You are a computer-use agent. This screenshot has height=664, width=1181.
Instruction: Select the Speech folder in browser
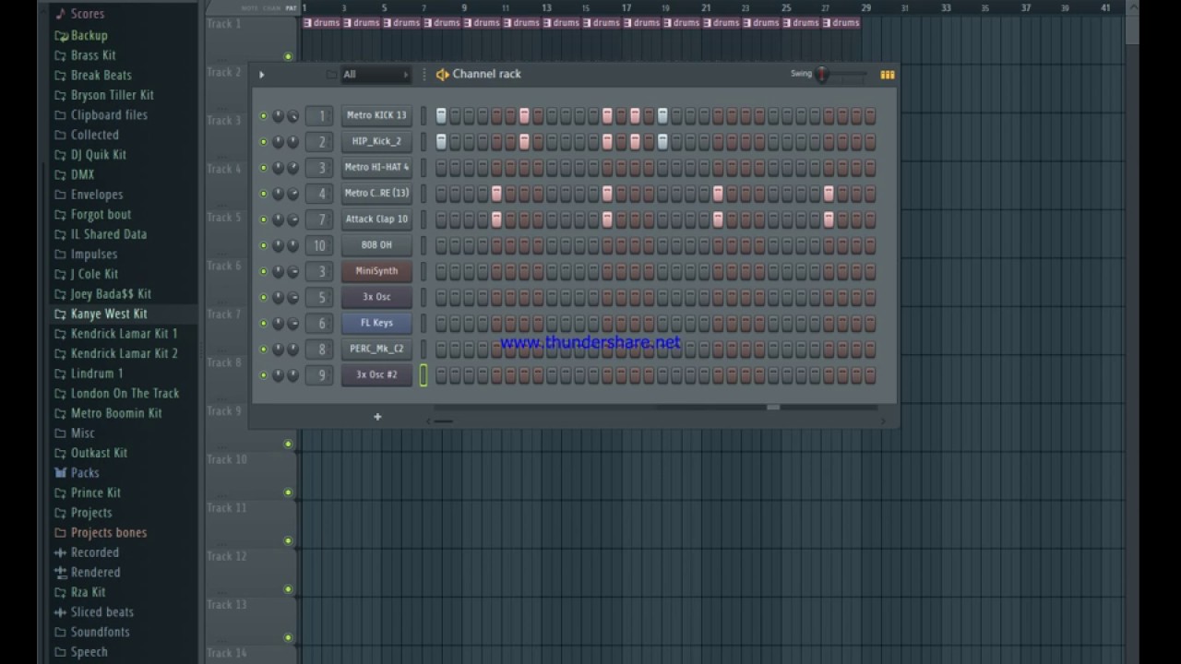(89, 652)
